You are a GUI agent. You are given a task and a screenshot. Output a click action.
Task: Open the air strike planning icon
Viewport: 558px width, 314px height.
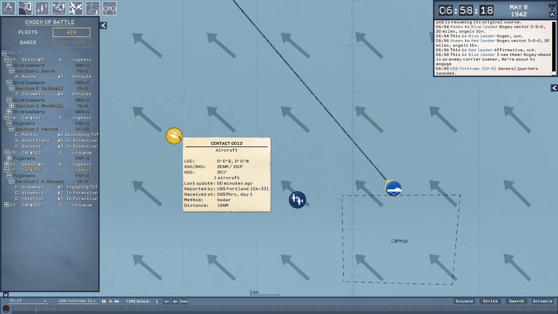click(x=59, y=8)
